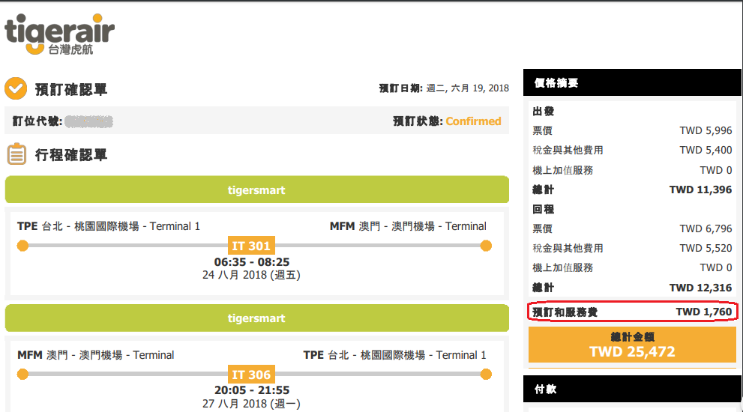Click the second tigersmart bar above MFM departure
The width and height of the screenshot is (743, 412).
(x=257, y=318)
